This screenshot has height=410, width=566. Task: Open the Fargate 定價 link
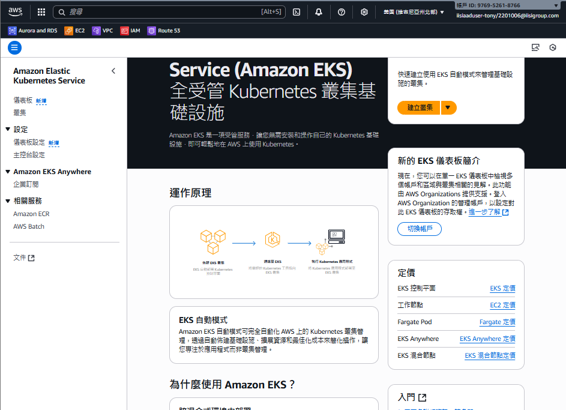coord(498,322)
